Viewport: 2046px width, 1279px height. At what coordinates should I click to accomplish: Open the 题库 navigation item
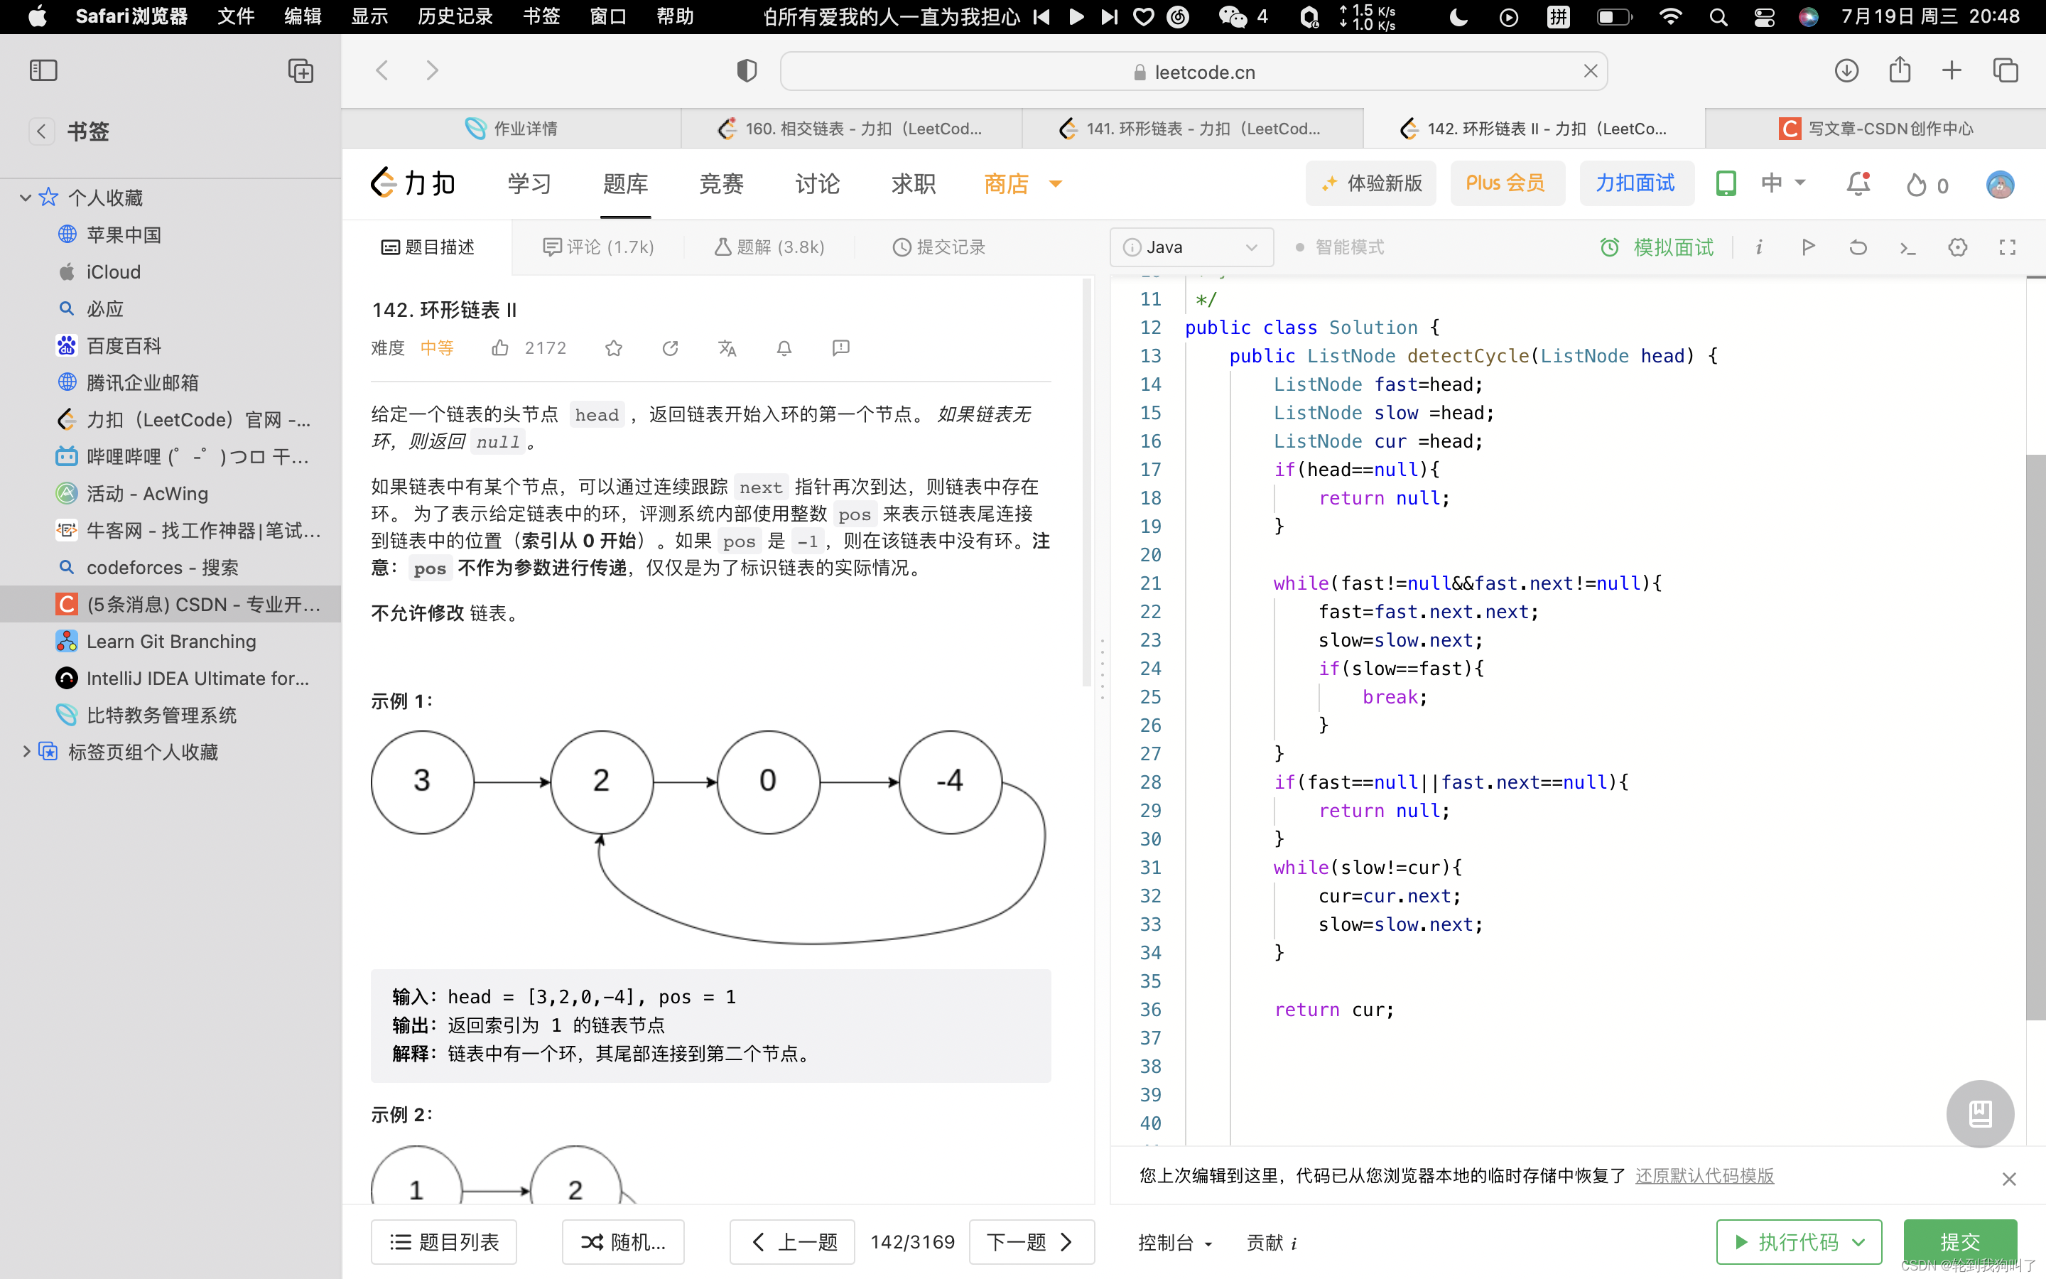click(626, 183)
